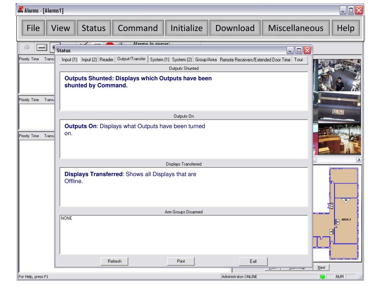Screen dimensions: 383x287
Task: Open the Download menu
Action: point(235,28)
